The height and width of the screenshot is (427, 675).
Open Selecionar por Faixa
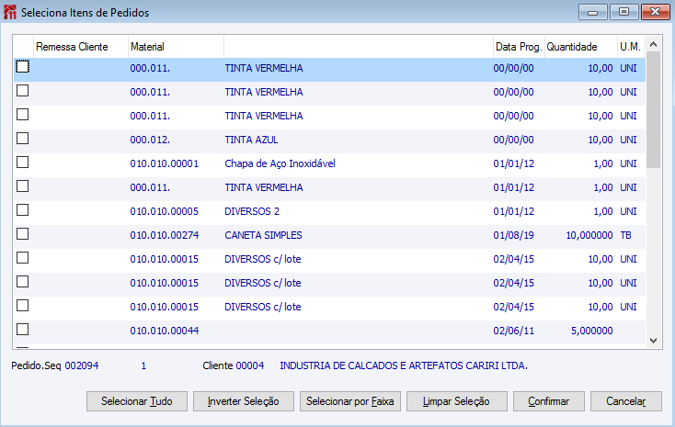coord(350,401)
